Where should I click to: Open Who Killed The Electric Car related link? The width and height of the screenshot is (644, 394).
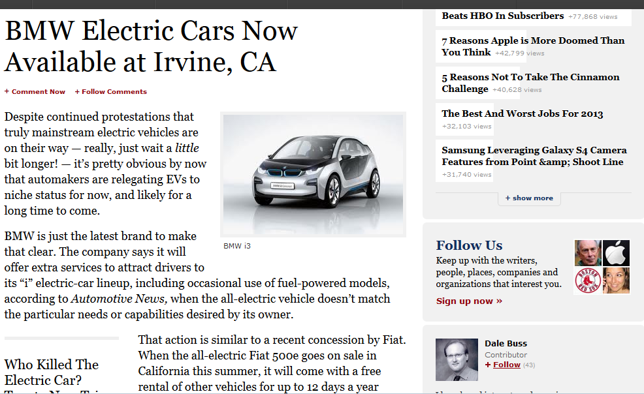(52, 372)
